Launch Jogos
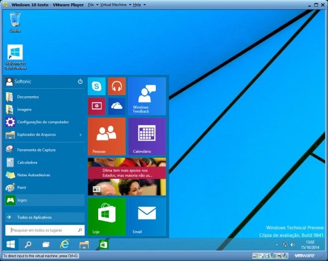The width and height of the screenshot is (328, 261). (x=45, y=200)
